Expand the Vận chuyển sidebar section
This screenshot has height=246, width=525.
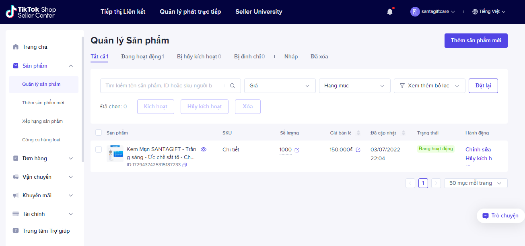(71, 177)
